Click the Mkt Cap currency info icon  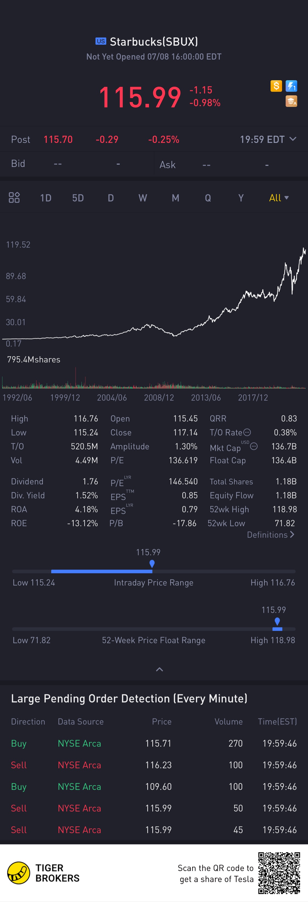254,446
